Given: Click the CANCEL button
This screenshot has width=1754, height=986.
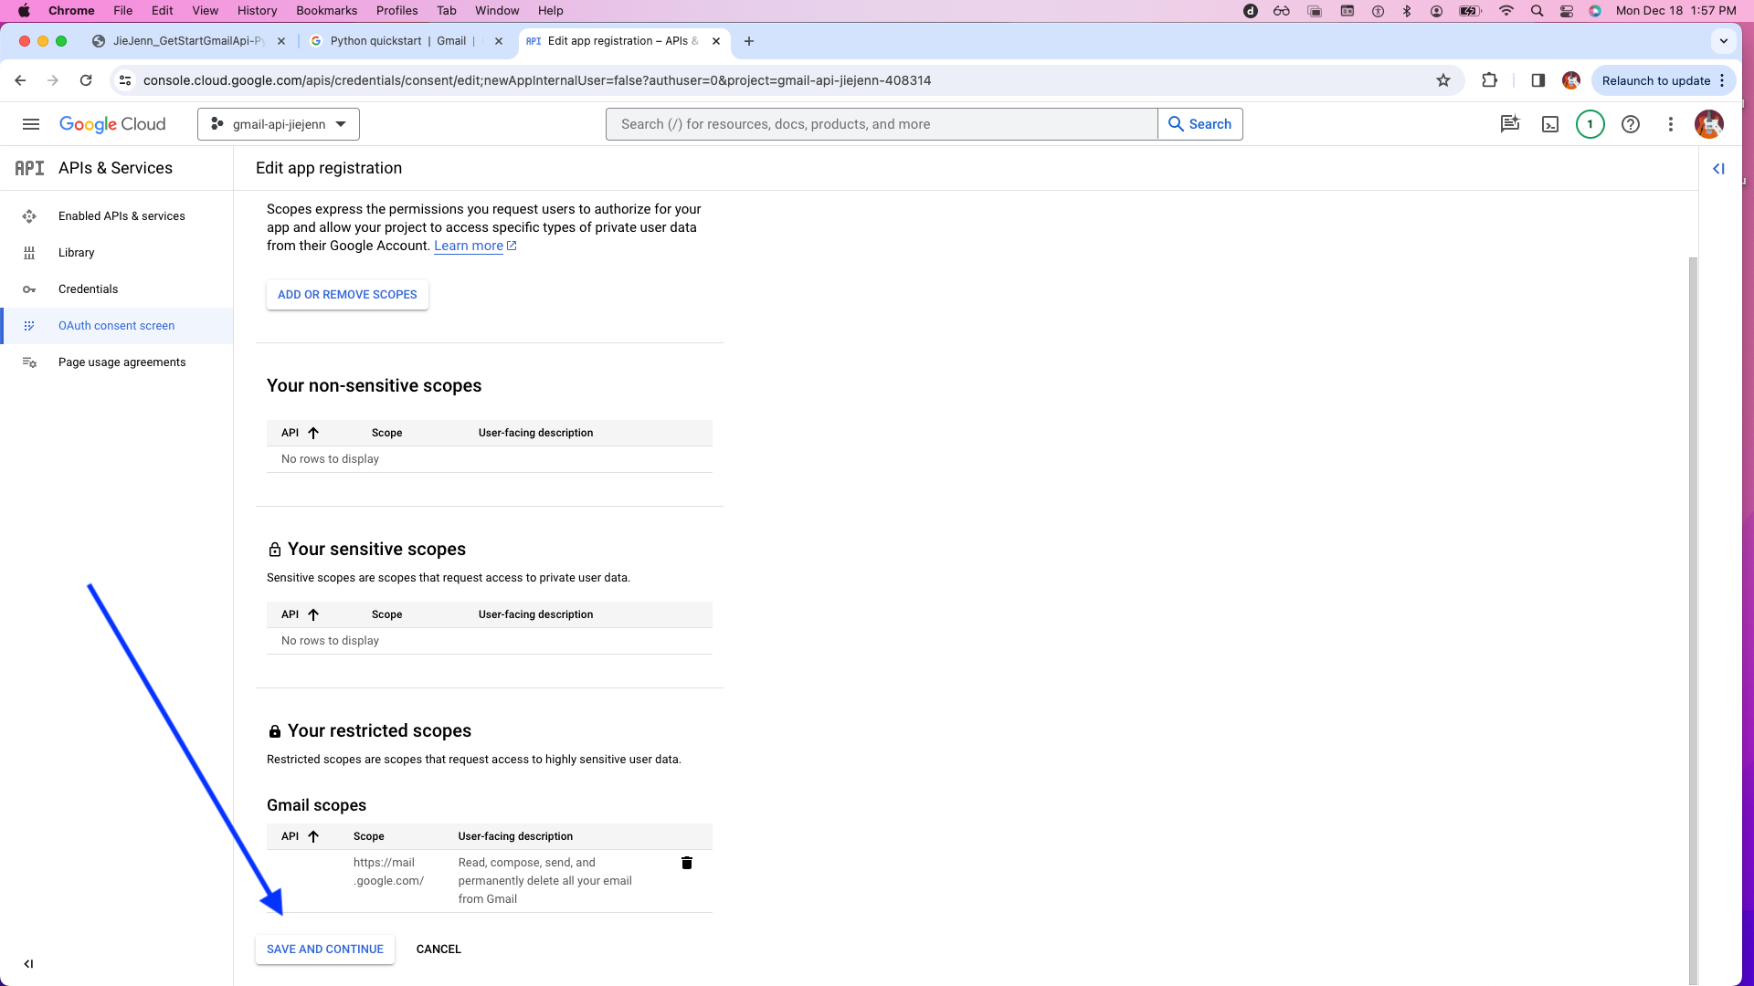Looking at the screenshot, I should pyautogui.click(x=438, y=949).
